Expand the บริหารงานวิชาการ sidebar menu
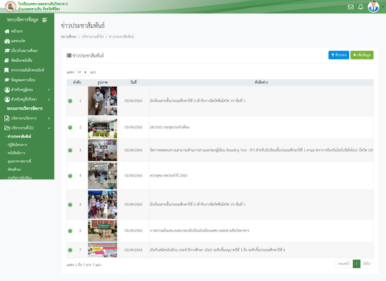 click(x=27, y=119)
